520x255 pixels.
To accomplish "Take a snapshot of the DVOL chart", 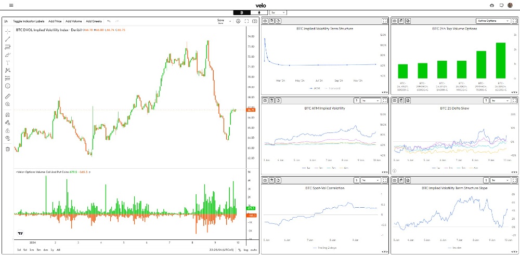I will click(x=254, y=21).
